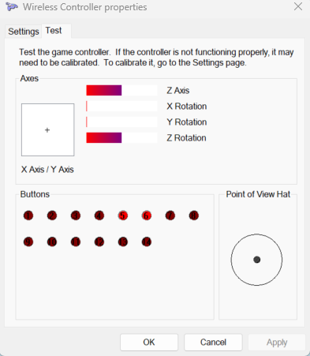Click the game controller icon in title bar
Screen dimensions: 310x356
pos(12,7)
